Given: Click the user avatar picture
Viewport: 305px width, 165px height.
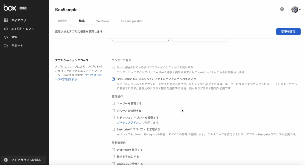Looking at the screenshot, I should pos(295,9).
